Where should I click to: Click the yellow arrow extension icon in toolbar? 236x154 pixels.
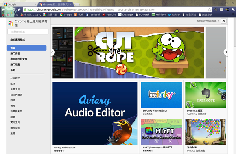click(227, 9)
